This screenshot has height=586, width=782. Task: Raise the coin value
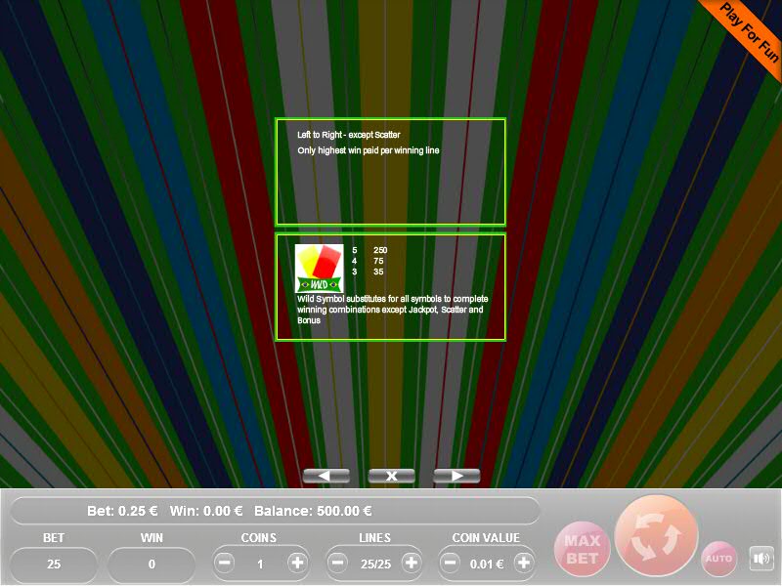(x=524, y=564)
